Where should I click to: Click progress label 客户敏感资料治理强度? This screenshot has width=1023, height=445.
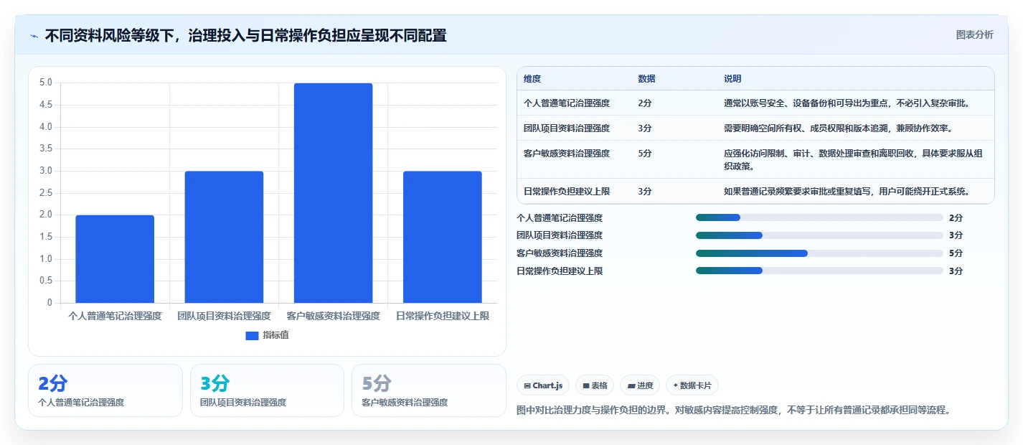tap(560, 253)
